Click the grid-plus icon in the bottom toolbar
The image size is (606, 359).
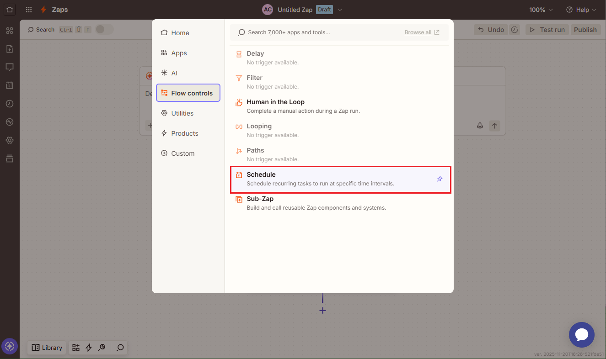point(76,348)
